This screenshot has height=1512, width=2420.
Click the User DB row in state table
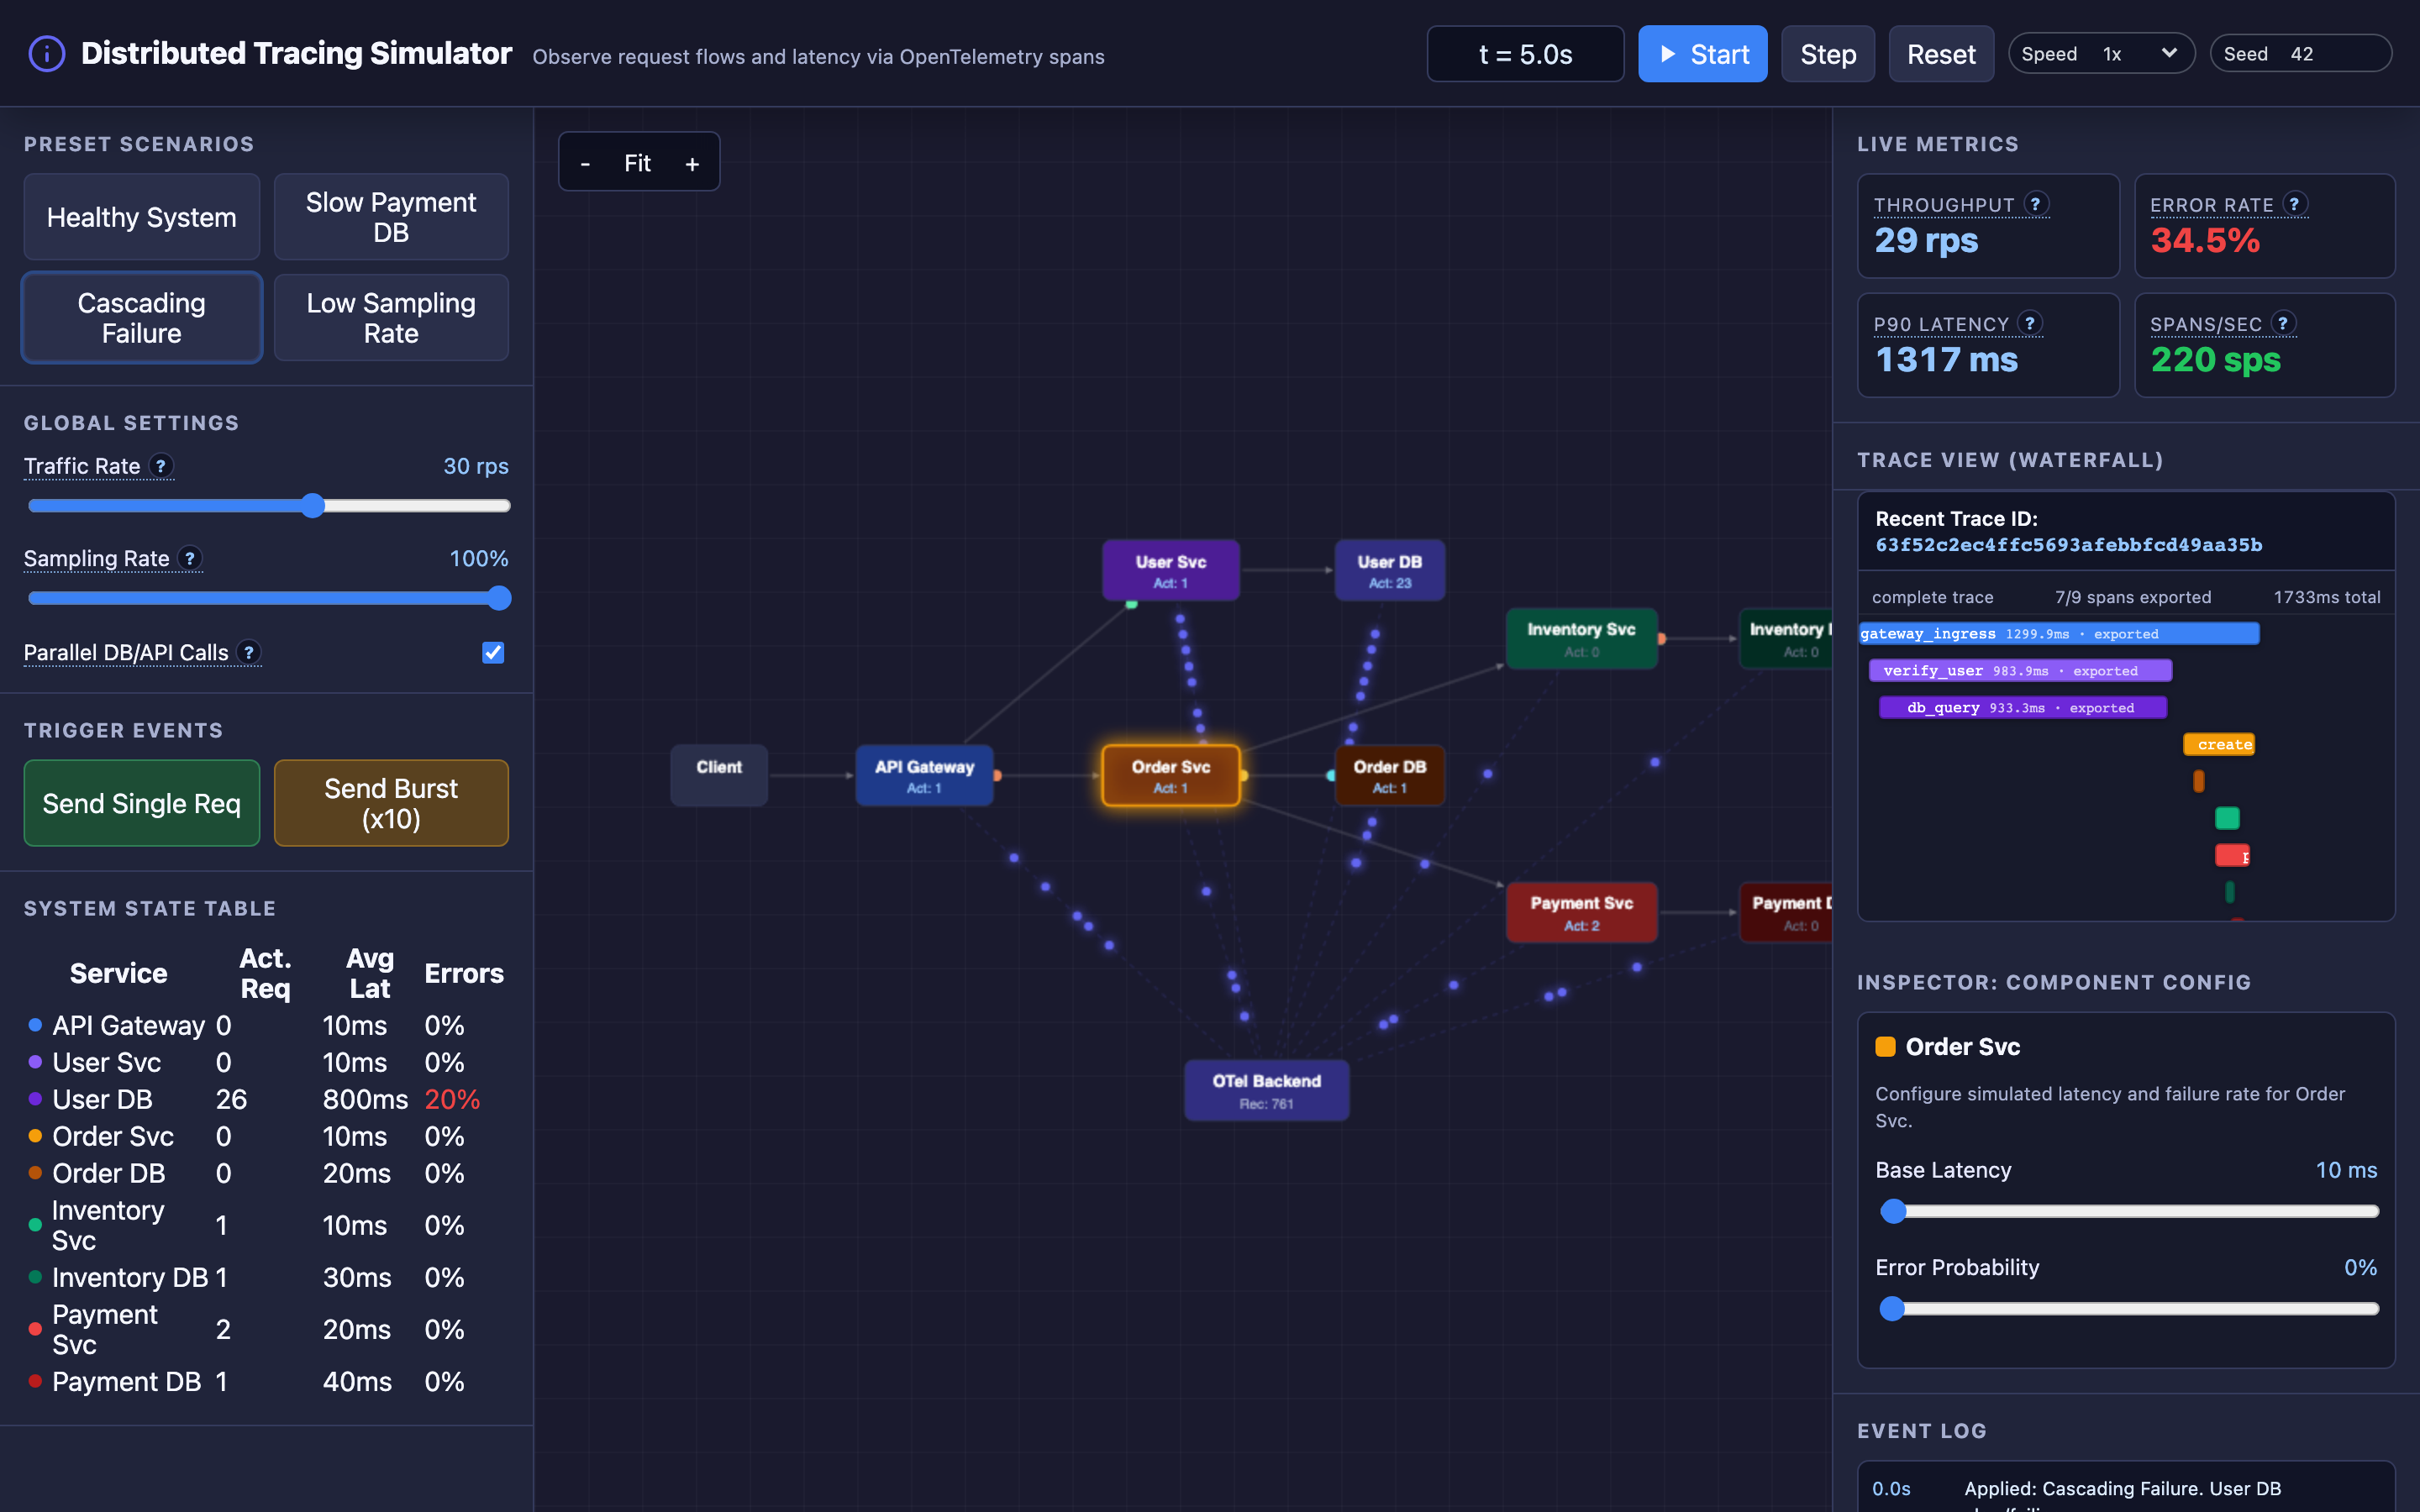coord(266,1099)
